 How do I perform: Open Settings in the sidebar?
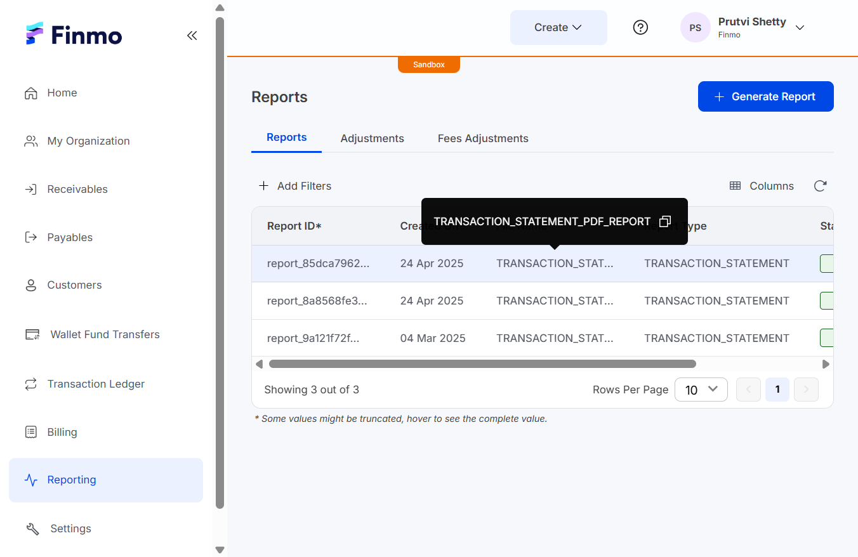pyautogui.click(x=58, y=528)
